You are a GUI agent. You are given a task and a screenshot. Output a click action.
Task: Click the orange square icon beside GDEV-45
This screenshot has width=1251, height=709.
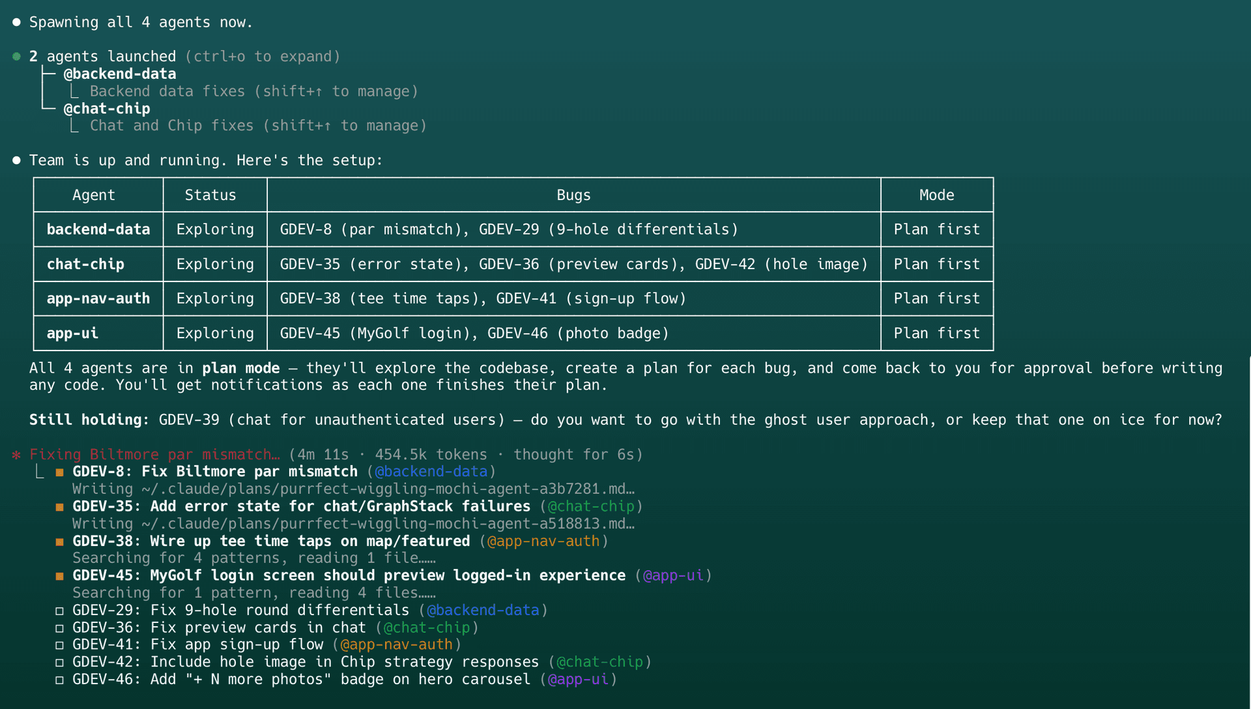tap(59, 575)
